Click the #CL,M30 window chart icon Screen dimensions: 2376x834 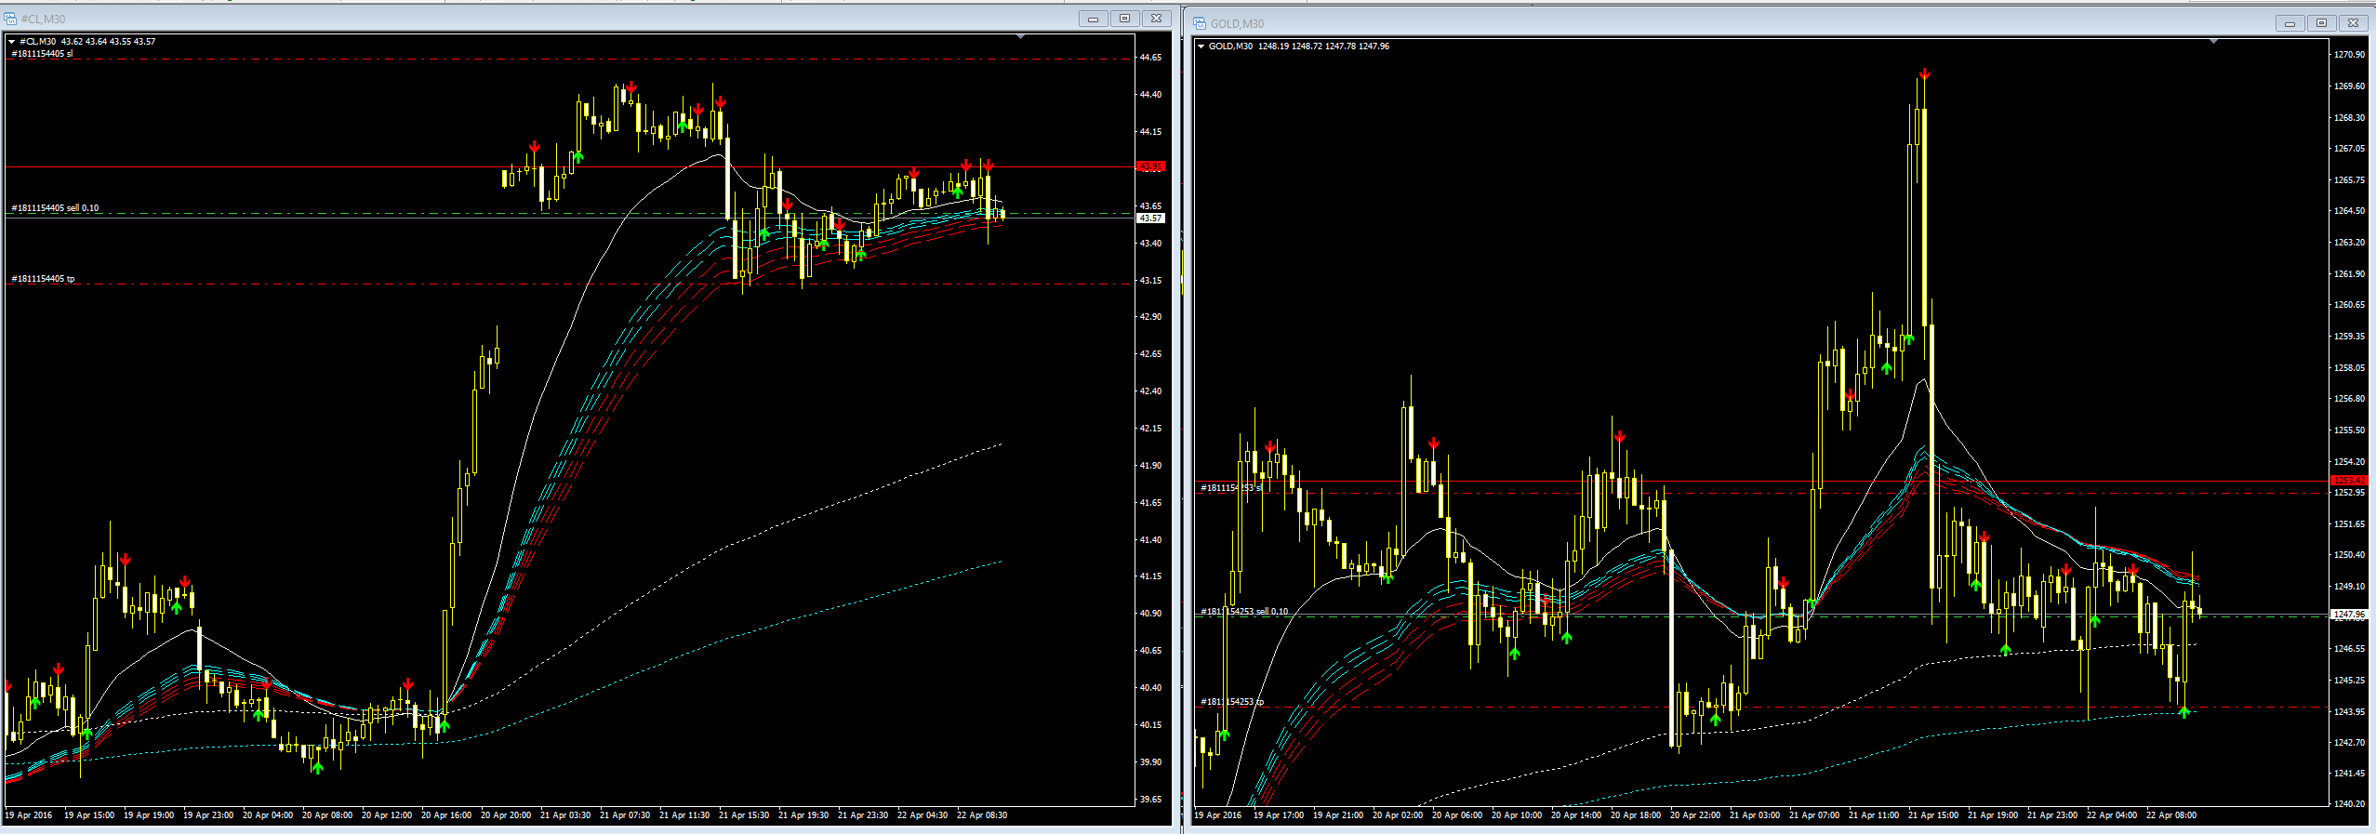10,19
